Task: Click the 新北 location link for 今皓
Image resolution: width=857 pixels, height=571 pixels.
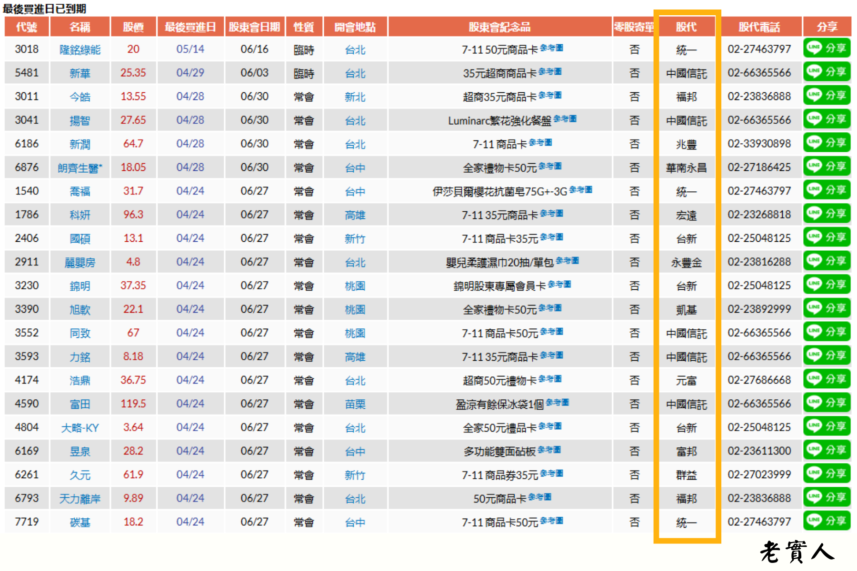Action: [x=355, y=97]
